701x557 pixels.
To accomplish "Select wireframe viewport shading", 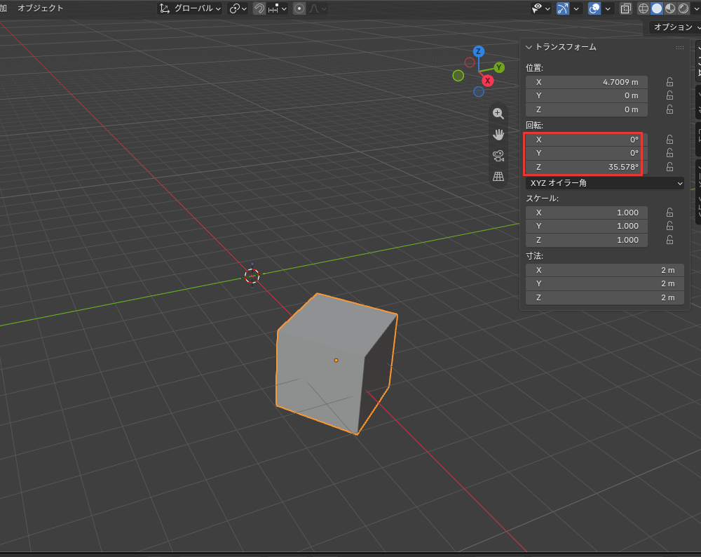I will click(x=644, y=8).
